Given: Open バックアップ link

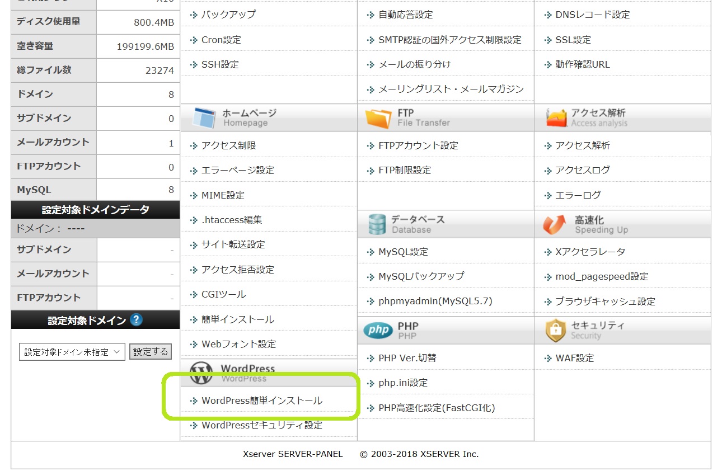Looking at the screenshot, I should point(228,15).
